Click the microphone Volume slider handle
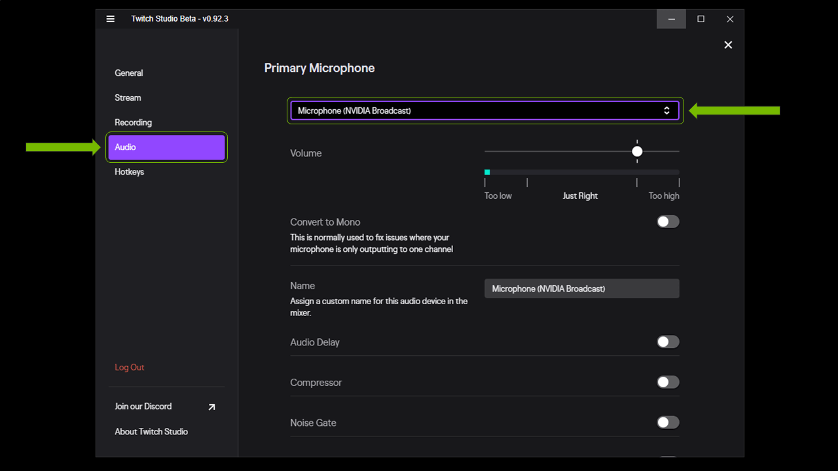The width and height of the screenshot is (838, 471). click(x=637, y=151)
